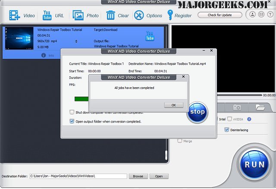276x189 pixels.
Task: Open the Photo slideshow tool
Action: (x=78, y=15)
